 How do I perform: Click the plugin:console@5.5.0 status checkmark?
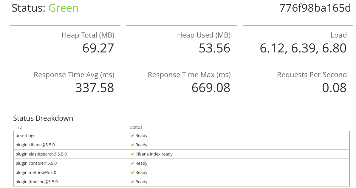(x=132, y=163)
